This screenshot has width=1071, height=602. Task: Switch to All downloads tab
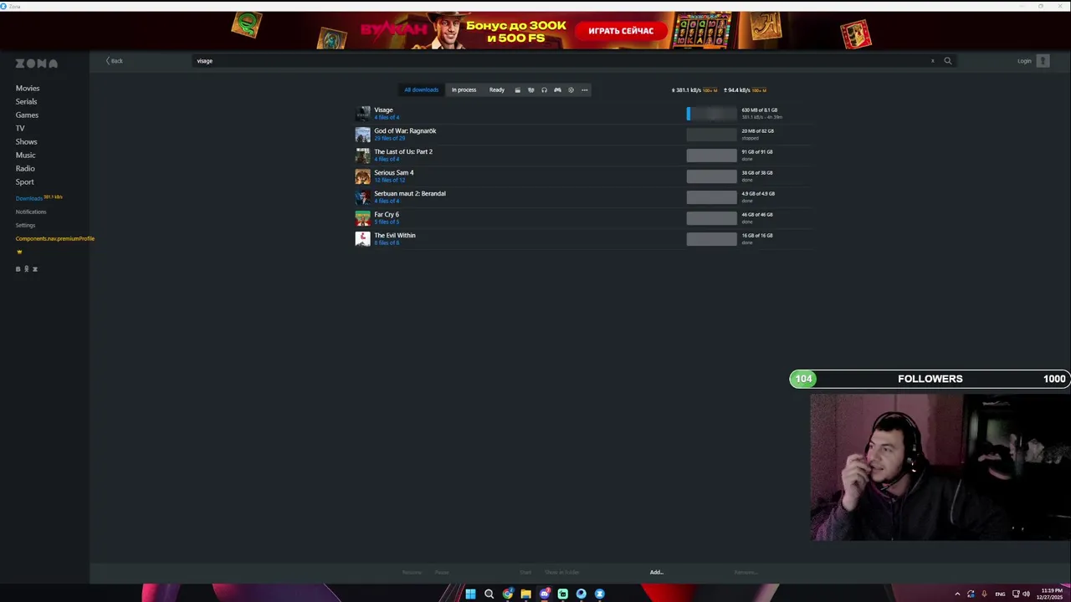(x=421, y=89)
